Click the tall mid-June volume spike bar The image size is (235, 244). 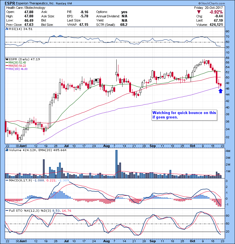click(x=44, y=169)
